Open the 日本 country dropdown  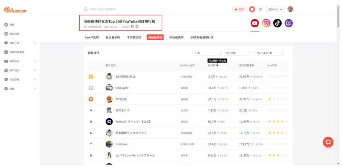[x=208, y=53]
